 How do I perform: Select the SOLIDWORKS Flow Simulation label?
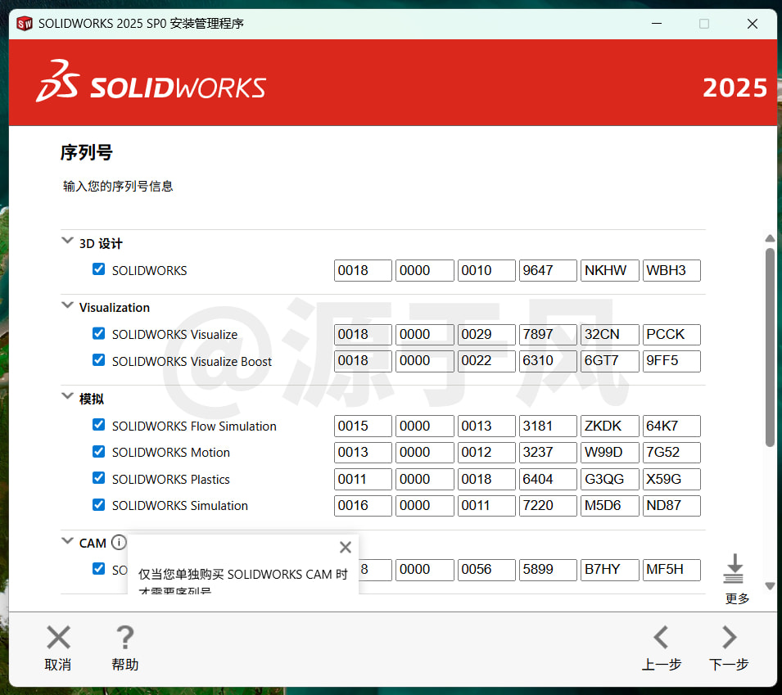(x=194, y=426)
